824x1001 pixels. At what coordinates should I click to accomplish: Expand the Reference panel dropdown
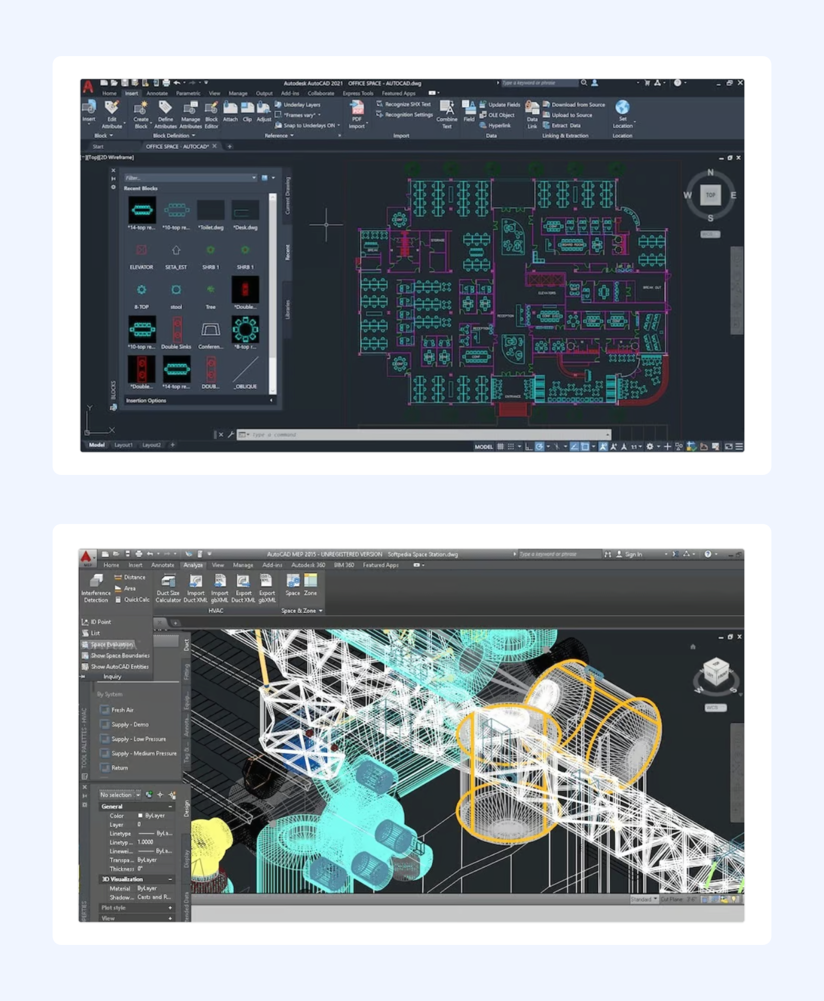279,136
